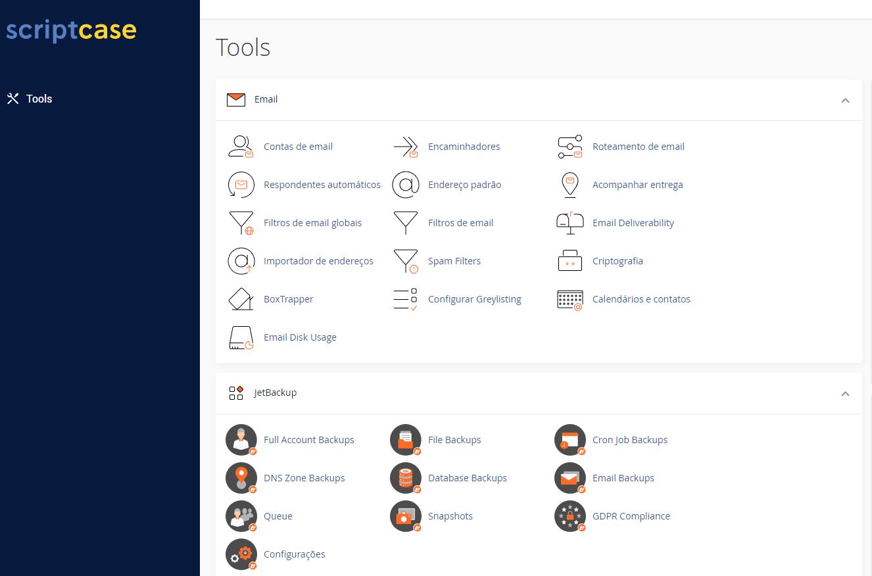The height and width of the screenshot is (576, 872).
Task: Open the File Backups link
Action: coord(454,440)
